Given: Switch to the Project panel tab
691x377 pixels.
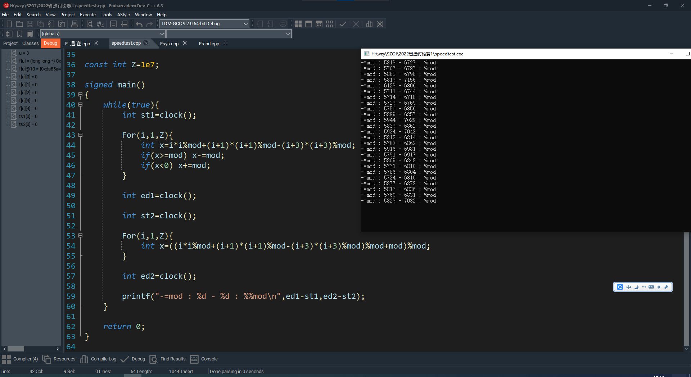Looking at the screenshot, I should click(x=10, y=44).
